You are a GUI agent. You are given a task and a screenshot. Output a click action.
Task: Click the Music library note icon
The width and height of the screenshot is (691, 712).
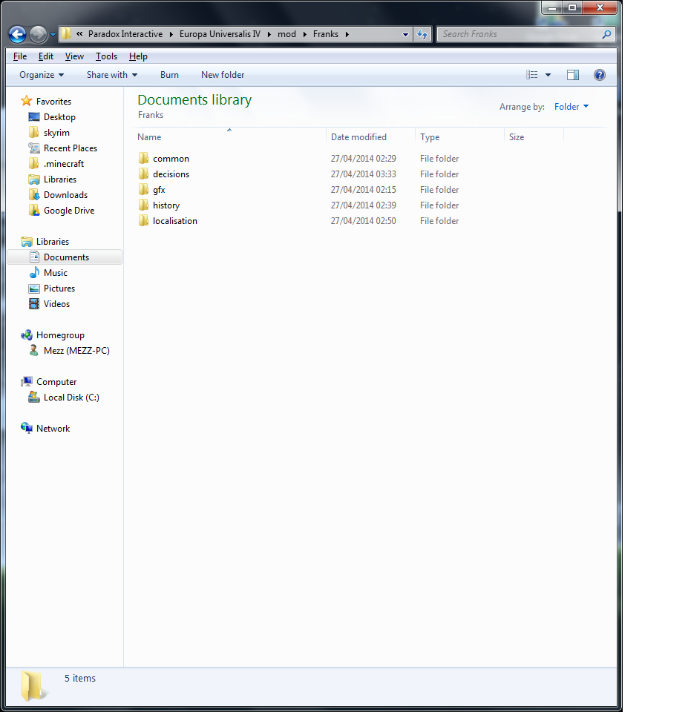34,272
